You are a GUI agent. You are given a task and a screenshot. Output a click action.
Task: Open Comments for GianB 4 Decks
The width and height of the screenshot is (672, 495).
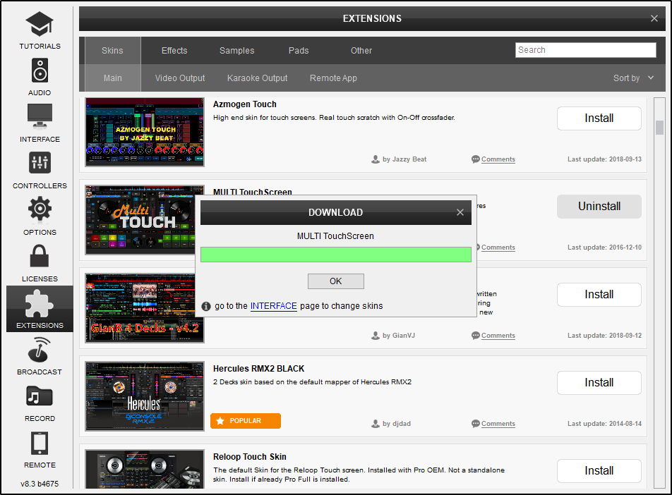pos(498,336)
